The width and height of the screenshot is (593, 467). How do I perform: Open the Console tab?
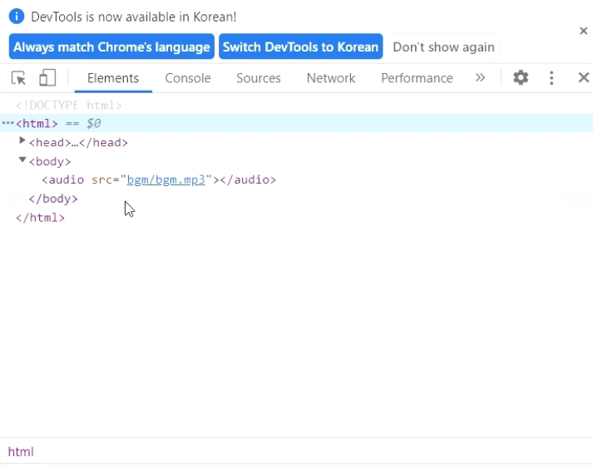tap(188, 78)
